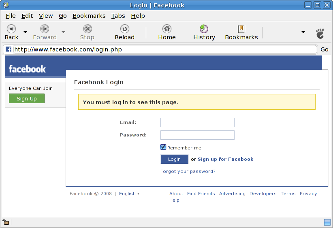This screenshot has width=333, height=228.
Task: Open the View menu
Action: 46,16
